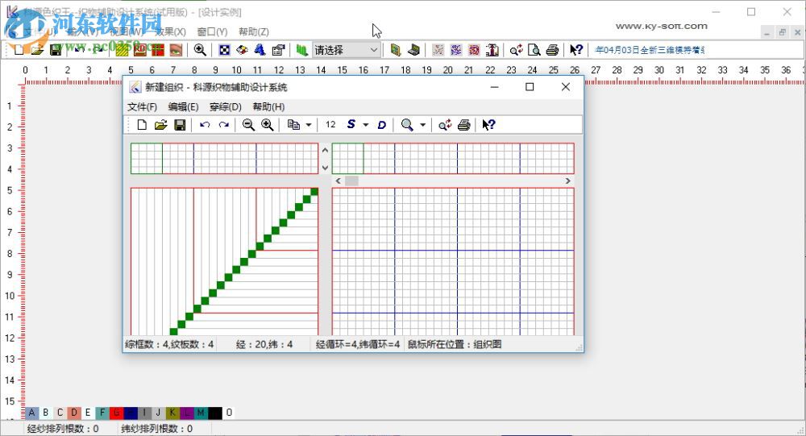Click the magnifier view icon in the dialog toolbar
Viewport: 806px width, 436px height.
click(x=407, y=125)
